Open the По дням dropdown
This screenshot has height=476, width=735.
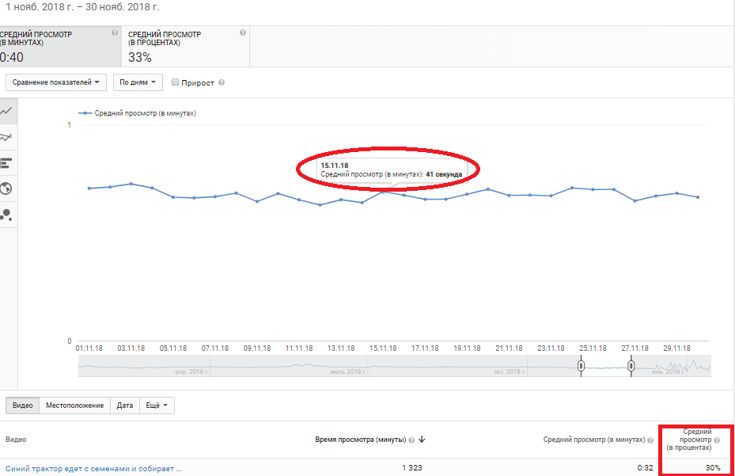[138, 82]
